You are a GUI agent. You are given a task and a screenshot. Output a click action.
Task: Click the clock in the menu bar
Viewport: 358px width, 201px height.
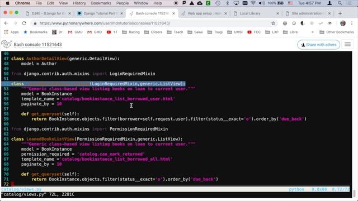pyautogui.click(x=309, y=3)
